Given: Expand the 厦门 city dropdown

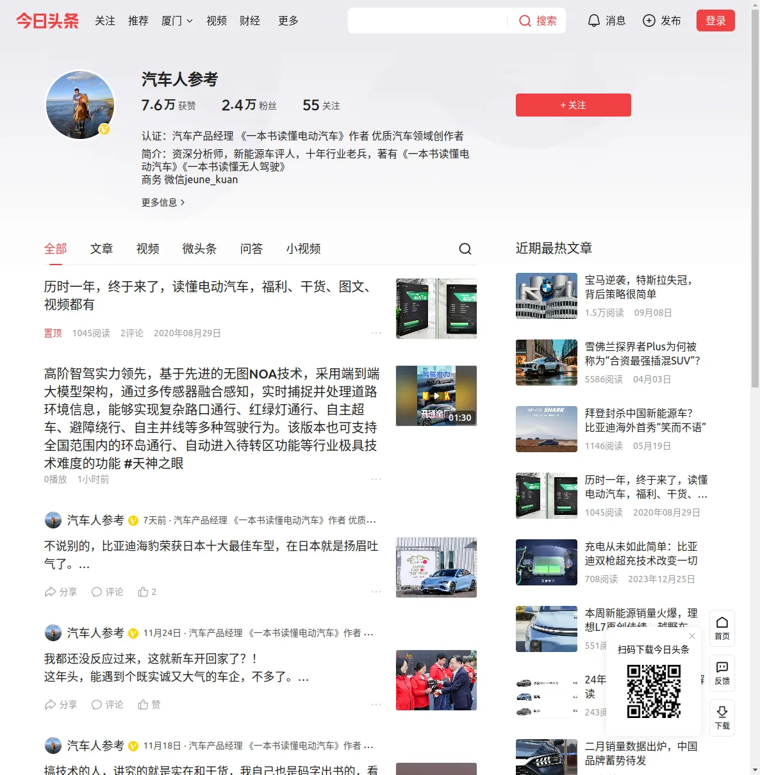Looking at the screenshot, I should click(177, 20).
